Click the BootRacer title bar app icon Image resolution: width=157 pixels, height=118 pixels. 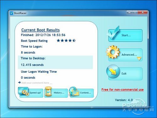(12, 13)
